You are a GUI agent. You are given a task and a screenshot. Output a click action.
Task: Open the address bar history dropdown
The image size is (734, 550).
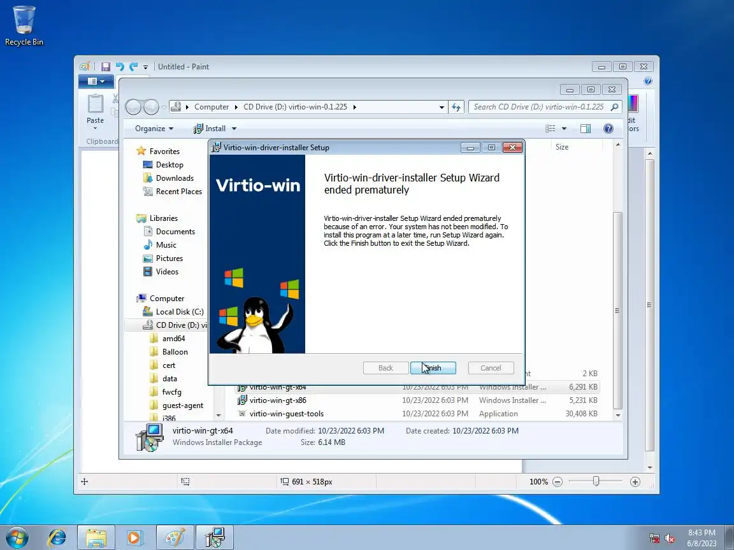coord(442,107)
